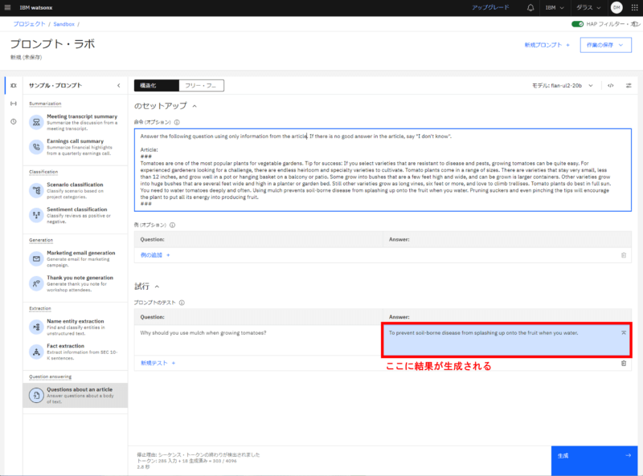Image resolution: width=643 pixels, height=476 pixels.
Task: Open the app switcher grid icon
Action: pyautogui.click(x=634, y=8)
